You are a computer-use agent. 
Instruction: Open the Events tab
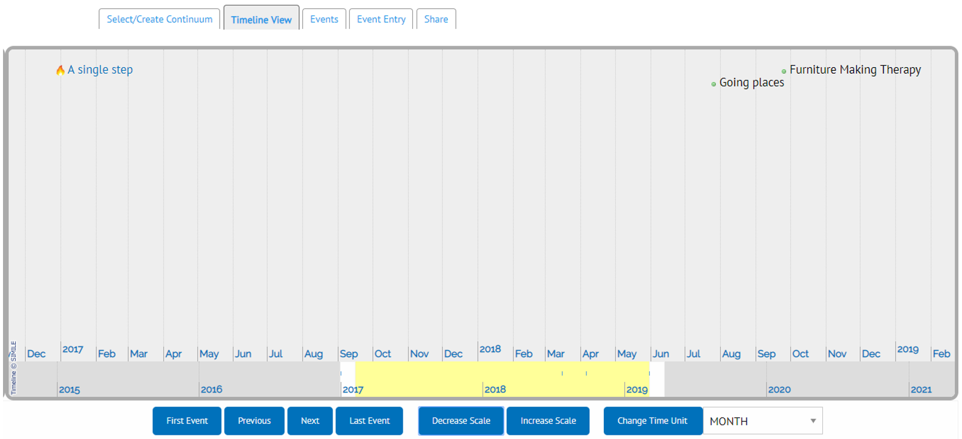tap(324, 19)
